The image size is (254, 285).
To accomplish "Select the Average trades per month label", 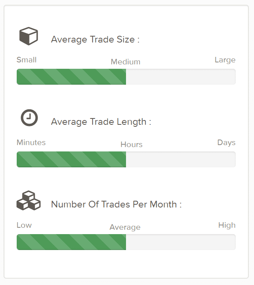I will [125, 227].
